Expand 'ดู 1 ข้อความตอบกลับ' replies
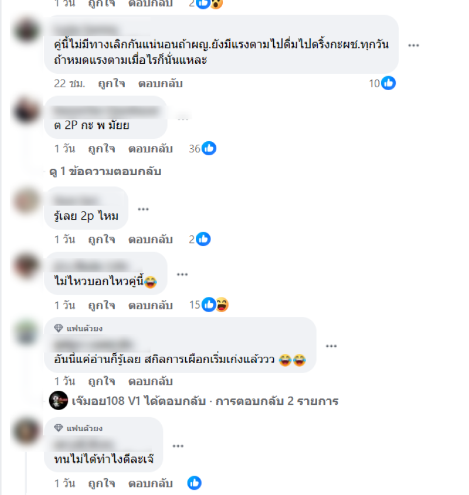Image resolution: width=469 pixels, height=495 pixels. pyautogui.click(x=106, y=172)
